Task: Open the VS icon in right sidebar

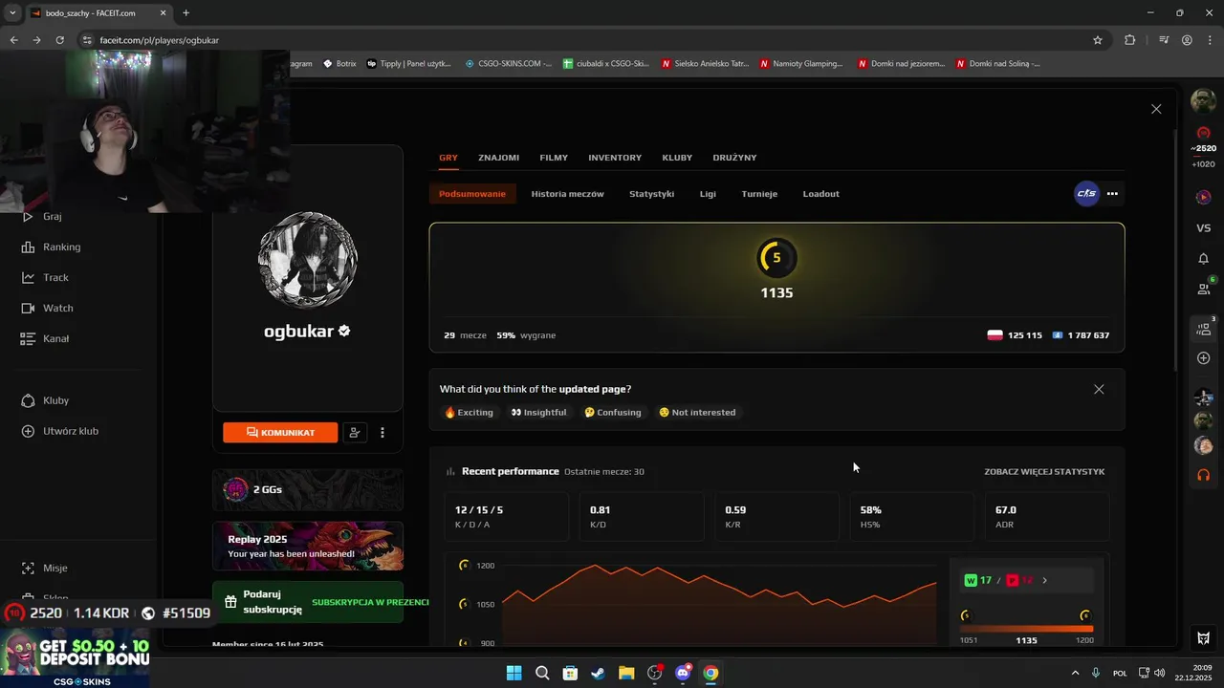Action: click(x=1204, y=228)
